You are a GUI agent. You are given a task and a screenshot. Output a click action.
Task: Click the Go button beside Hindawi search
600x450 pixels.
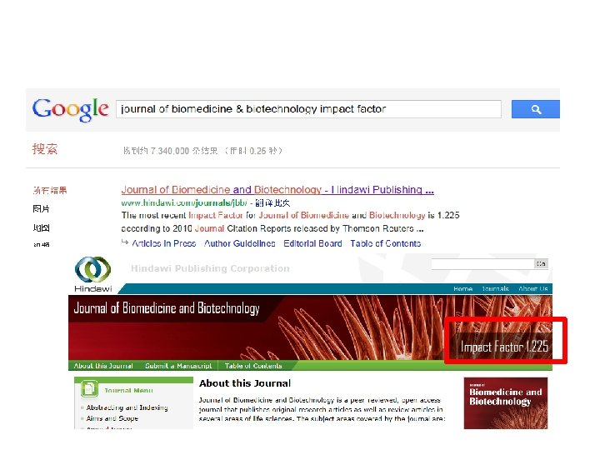pyautogui.click(x=541, y=263)
